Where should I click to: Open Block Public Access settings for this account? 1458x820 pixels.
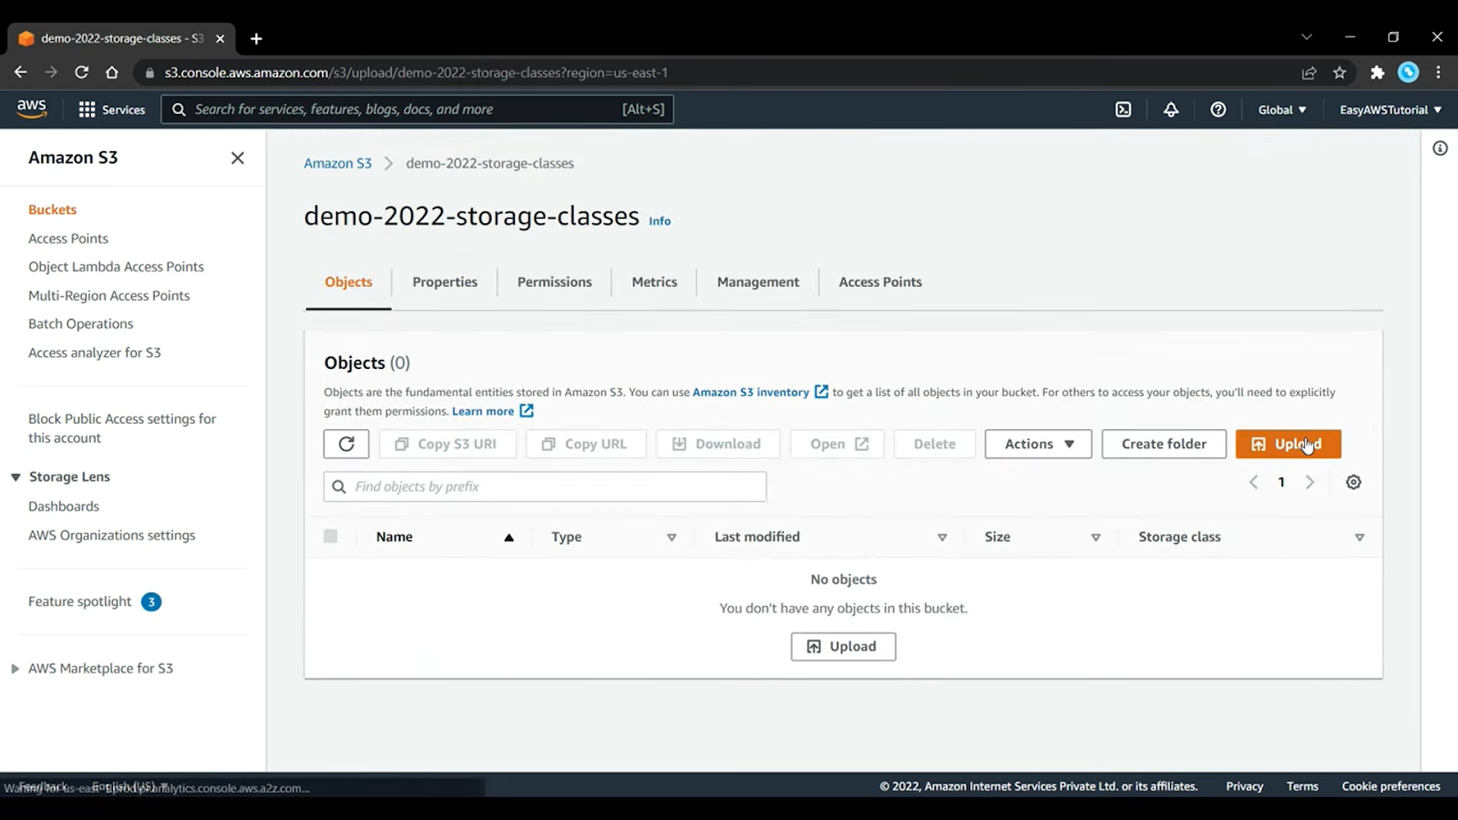pyautogui.click(x=122, y=428)
